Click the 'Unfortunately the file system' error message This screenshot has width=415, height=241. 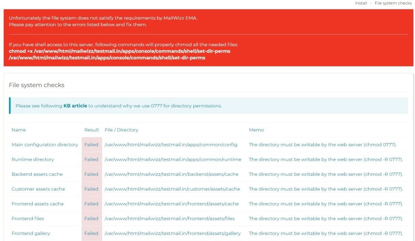tap(103, 18)
